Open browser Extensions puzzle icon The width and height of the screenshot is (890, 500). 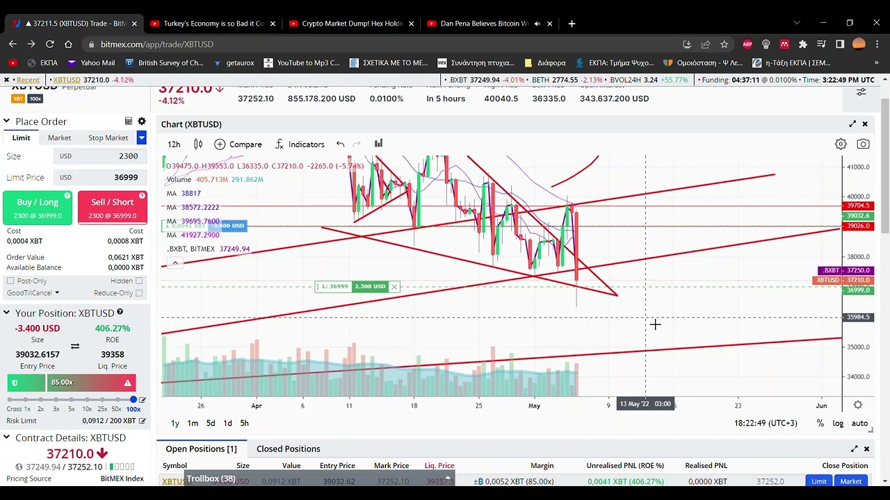[x=803, y=44]
